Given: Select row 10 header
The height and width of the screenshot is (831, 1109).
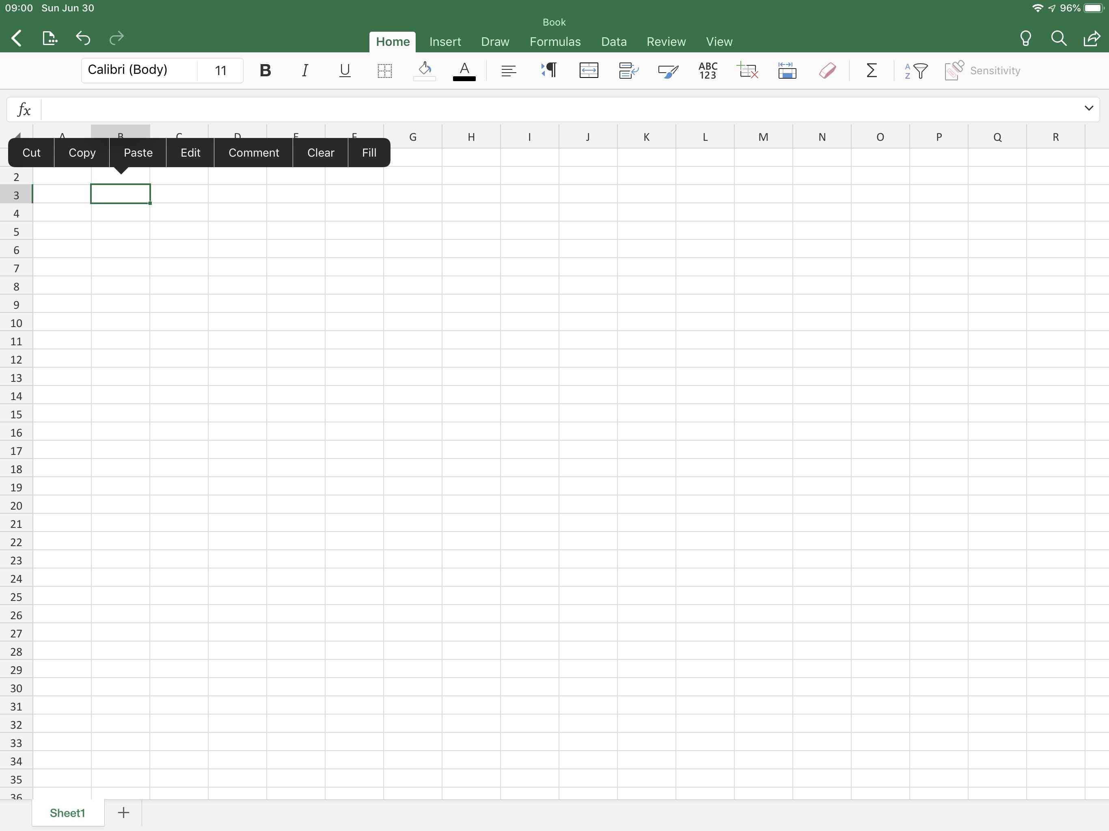Looking at the screenshot, I should [16, 323].
